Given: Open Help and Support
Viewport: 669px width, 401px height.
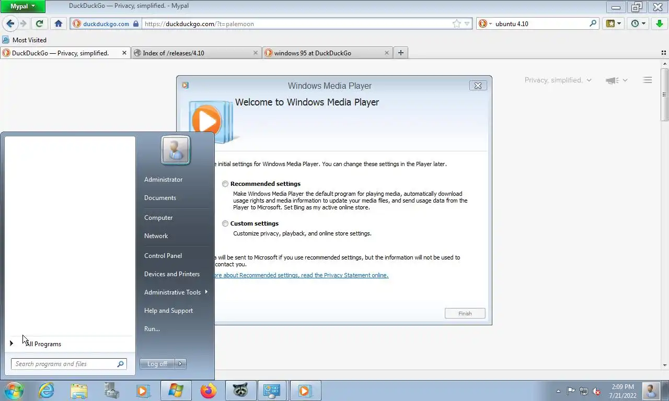Looking at the screenshot, I should coord(168,311).
